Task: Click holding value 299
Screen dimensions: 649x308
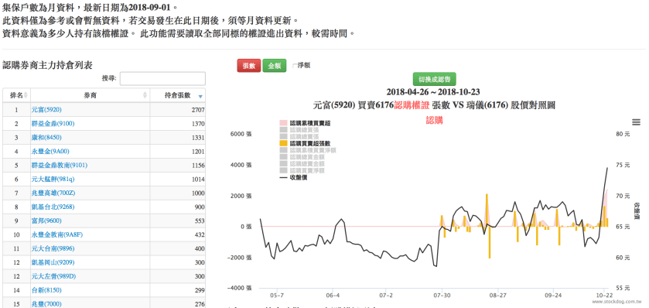Action: [x=200, y=290]
